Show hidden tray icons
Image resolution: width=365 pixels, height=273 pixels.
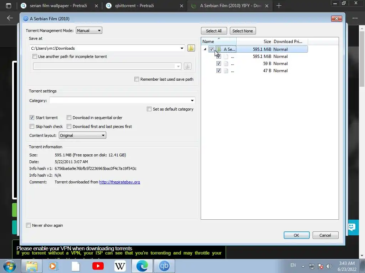click(303, 266)
